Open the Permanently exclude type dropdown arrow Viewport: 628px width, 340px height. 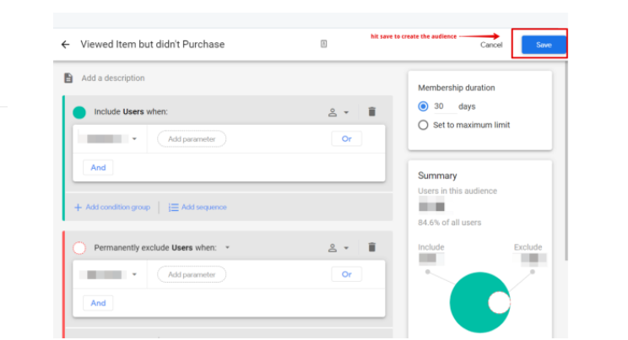pyautogui.click(x=228, y=247)
